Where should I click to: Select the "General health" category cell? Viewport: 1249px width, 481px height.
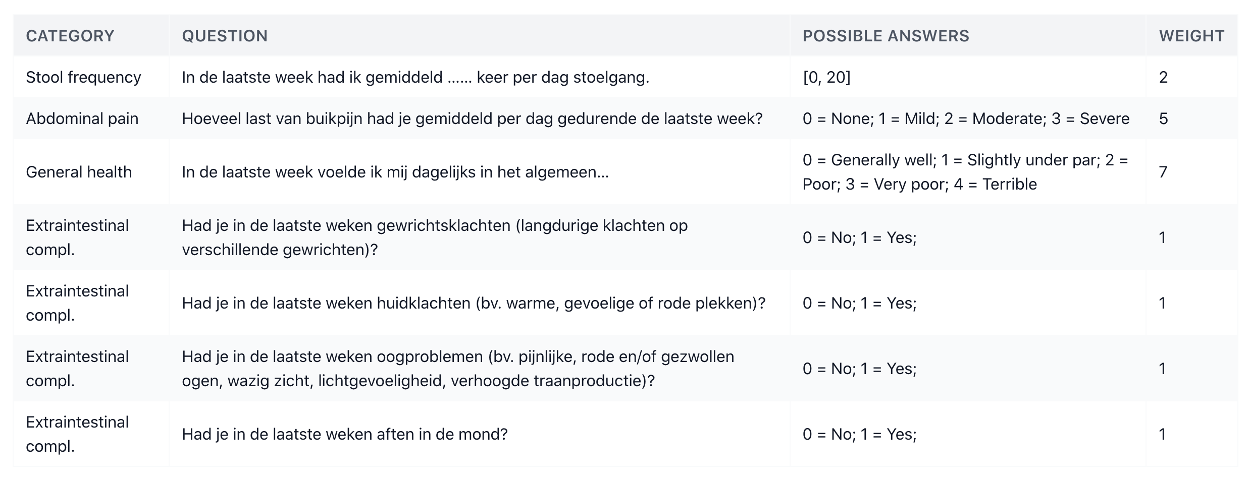point(79,172)
